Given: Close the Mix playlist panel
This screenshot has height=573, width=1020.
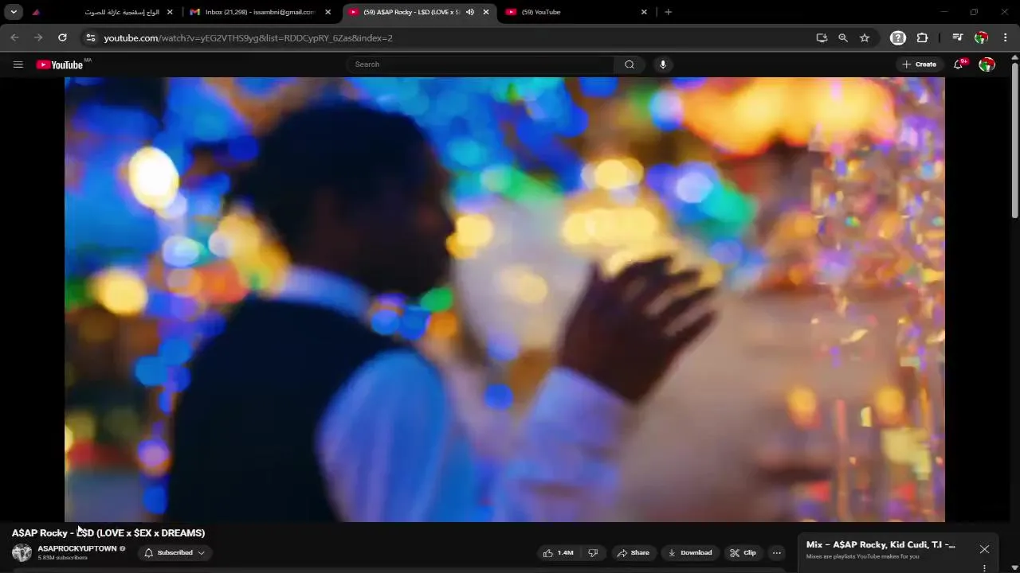Looking at the screenshot, I should click(984, 549).
